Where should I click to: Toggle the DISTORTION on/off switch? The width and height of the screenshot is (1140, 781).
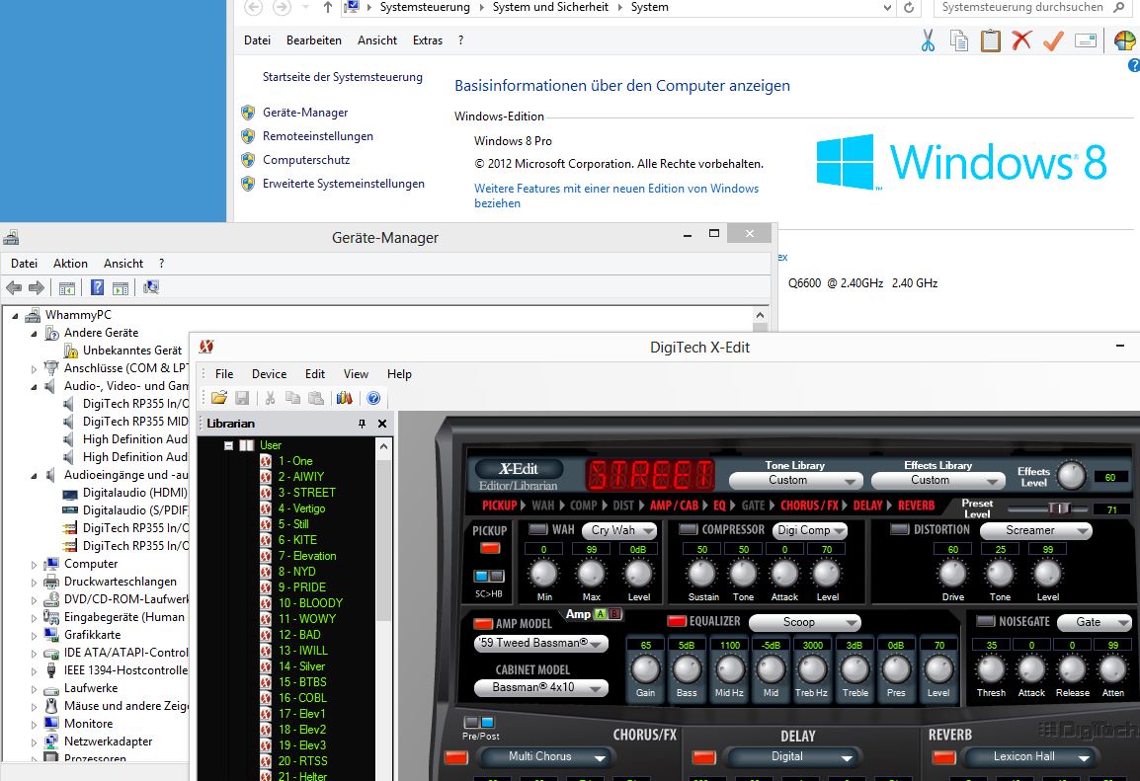click(x=899, y=529)
